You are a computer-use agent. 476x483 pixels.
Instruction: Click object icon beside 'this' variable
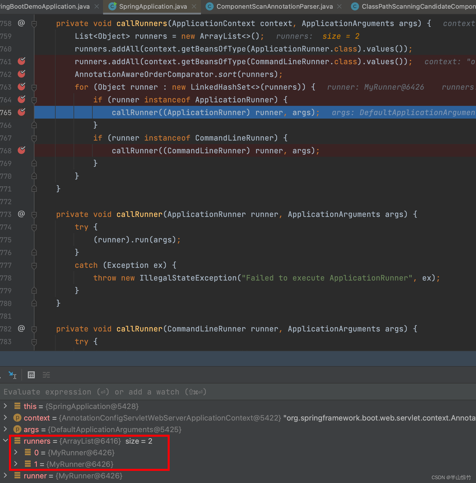(x=17, y=406)
